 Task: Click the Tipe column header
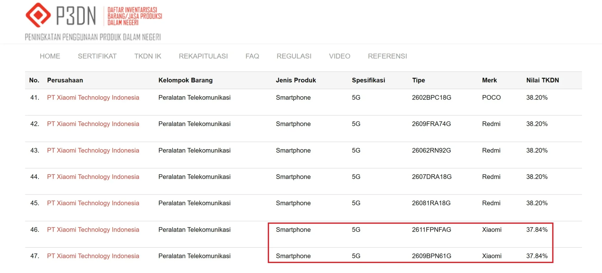[x=419, y=80]
